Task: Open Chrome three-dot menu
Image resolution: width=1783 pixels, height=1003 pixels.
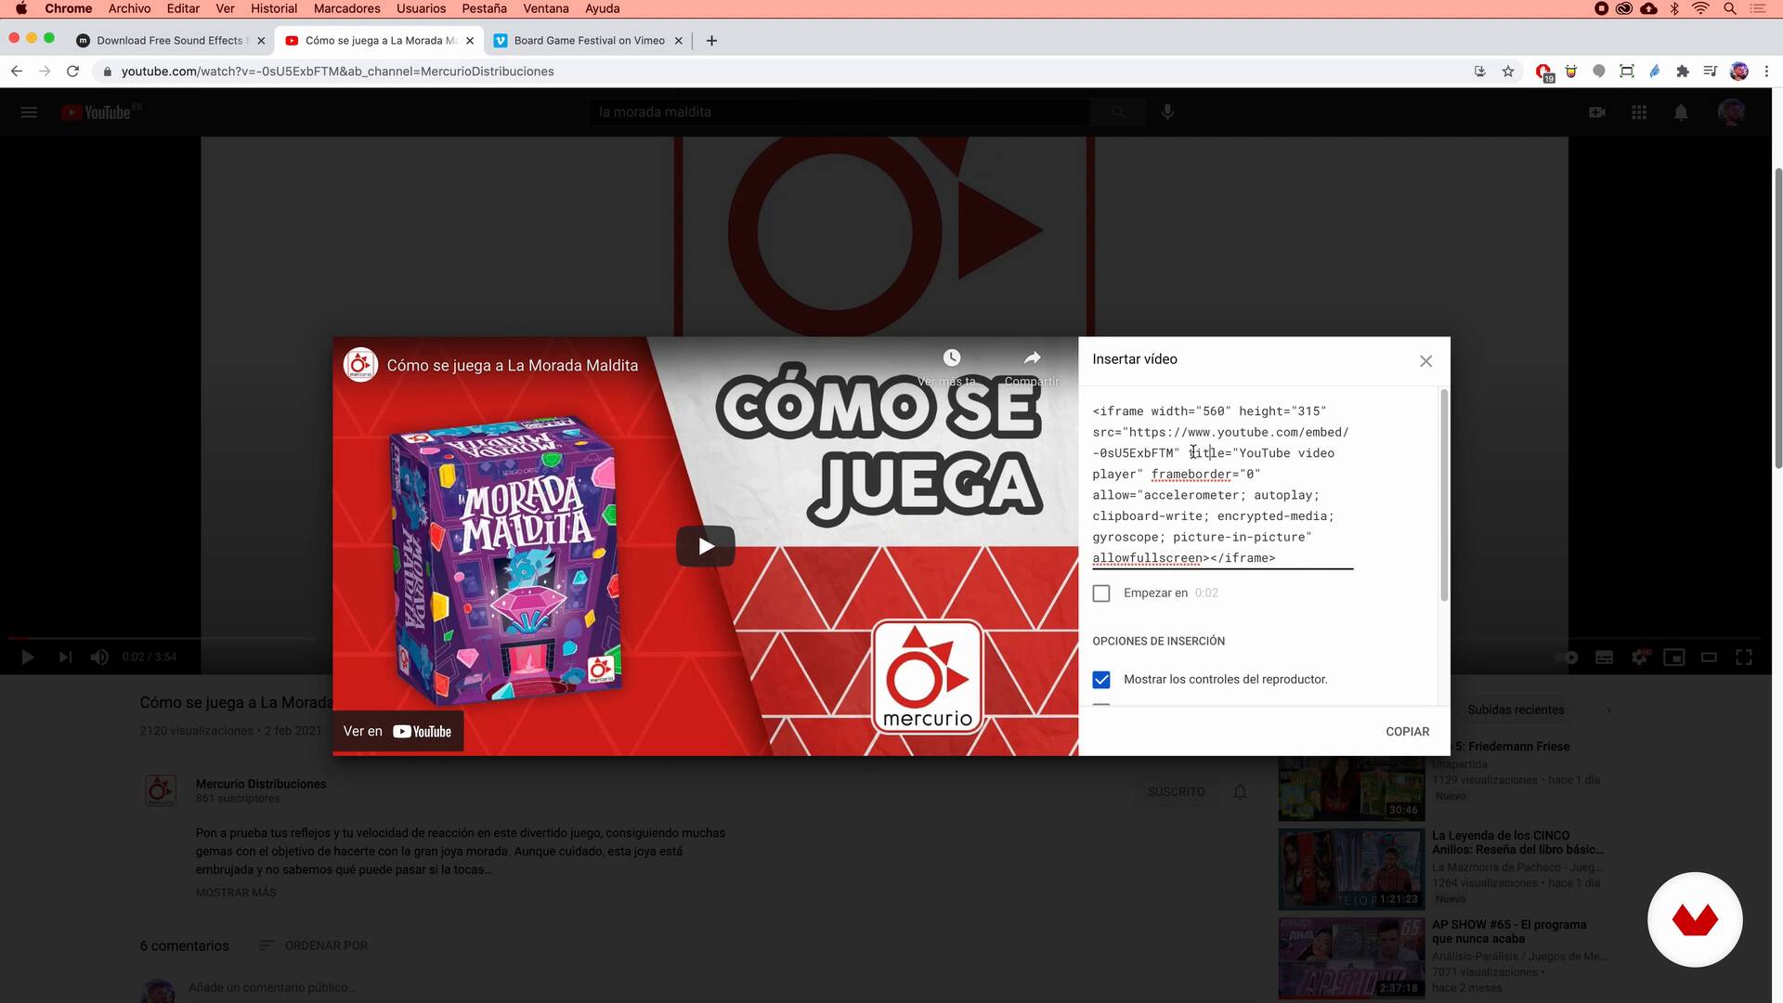Action: click(x=1766, y=72)
